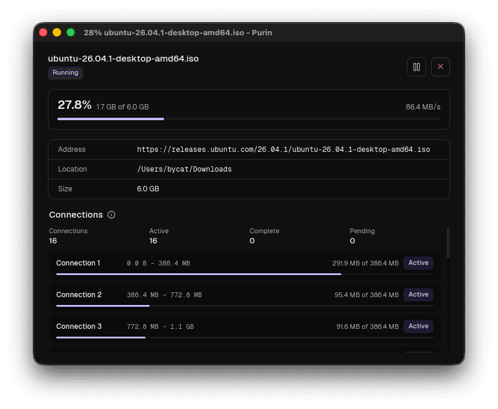Click the 86.4 MB/s download speed

[x=423, y=107]
